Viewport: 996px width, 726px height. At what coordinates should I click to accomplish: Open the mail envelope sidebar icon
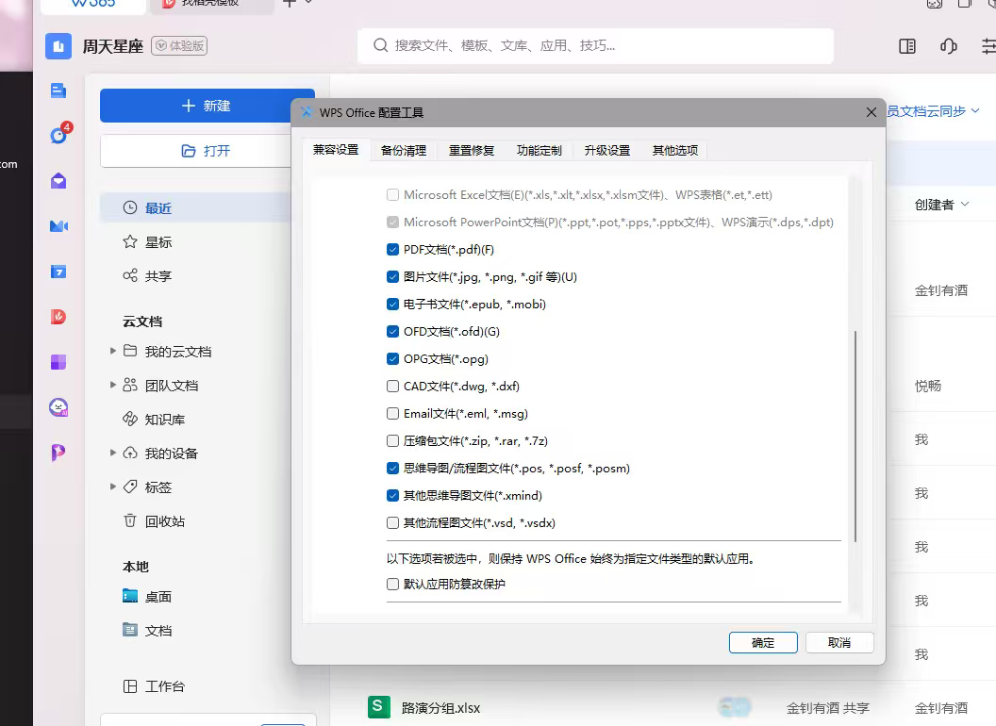[58, 181]
